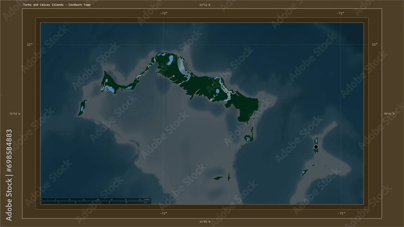Click the small westernmost island with blue lake
This screenshot has height=227, width=404.
[x=82, y=108]
